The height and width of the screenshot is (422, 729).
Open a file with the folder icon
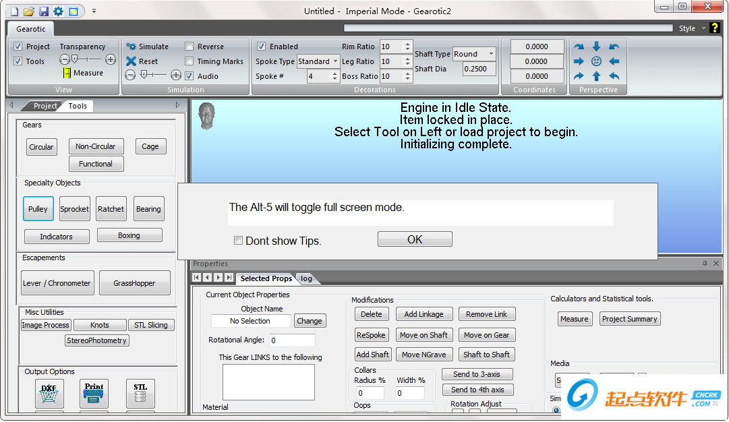coord(29,11)
